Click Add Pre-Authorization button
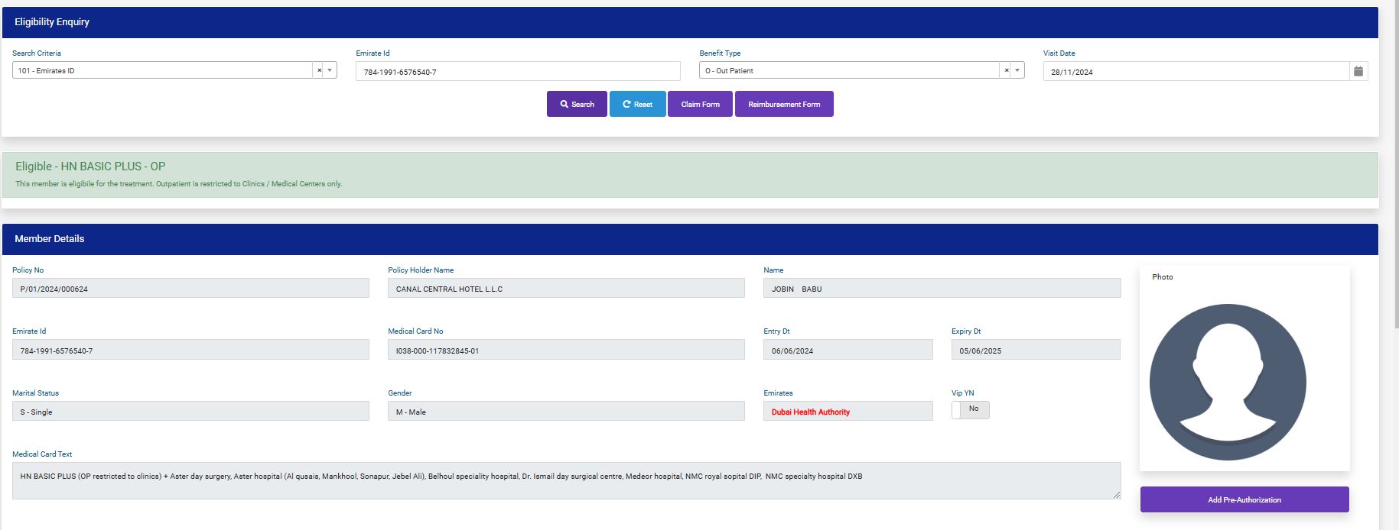The width and height of the screenshot is (1399, 530). pos(1244,499)
